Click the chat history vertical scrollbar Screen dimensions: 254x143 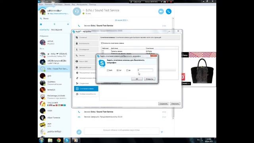click(x=173, y=68)
